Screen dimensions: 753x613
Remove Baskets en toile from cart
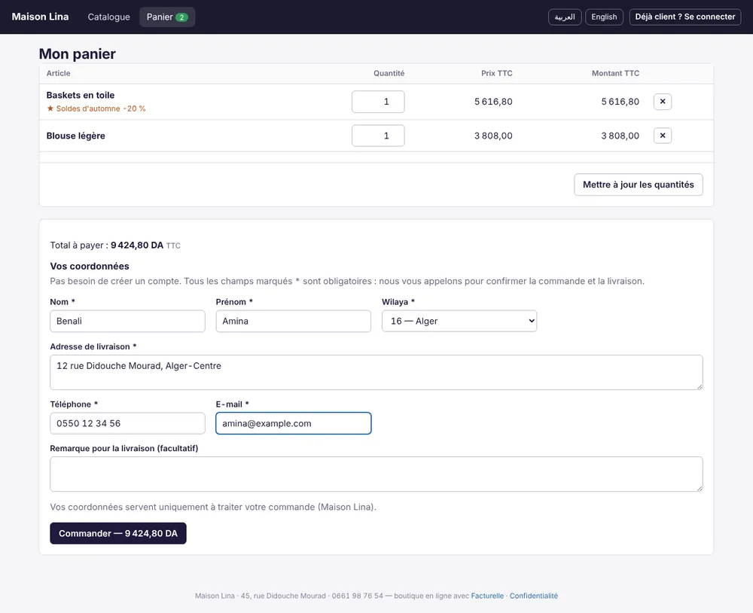(662, 102)
